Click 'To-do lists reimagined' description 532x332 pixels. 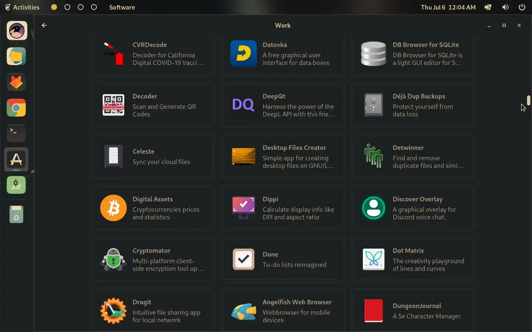coord(294,265)
